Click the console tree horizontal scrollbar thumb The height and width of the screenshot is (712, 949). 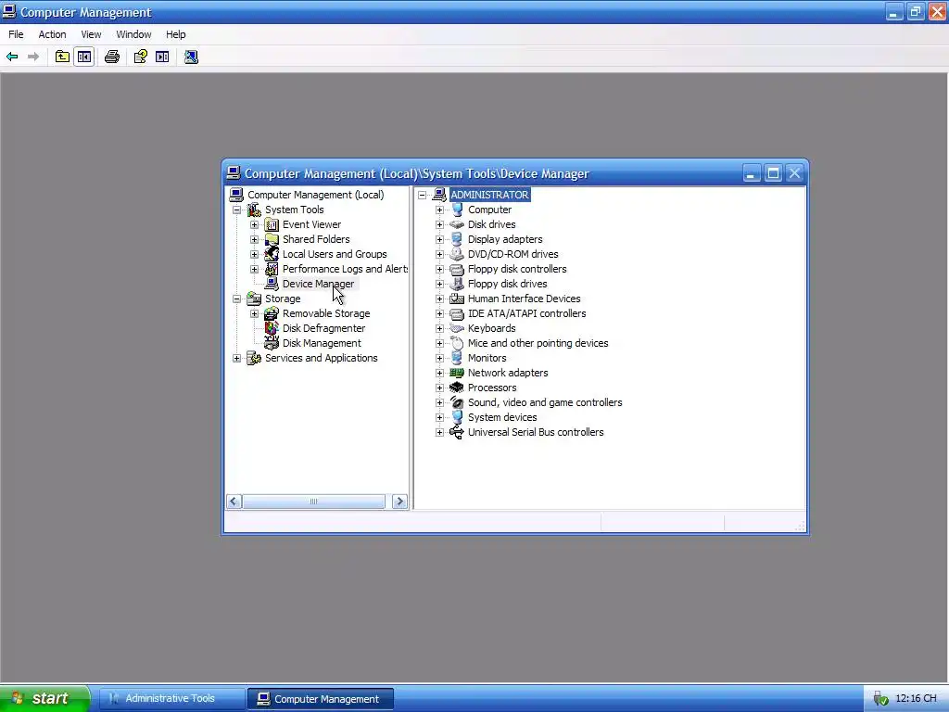[x=313, y=502]
